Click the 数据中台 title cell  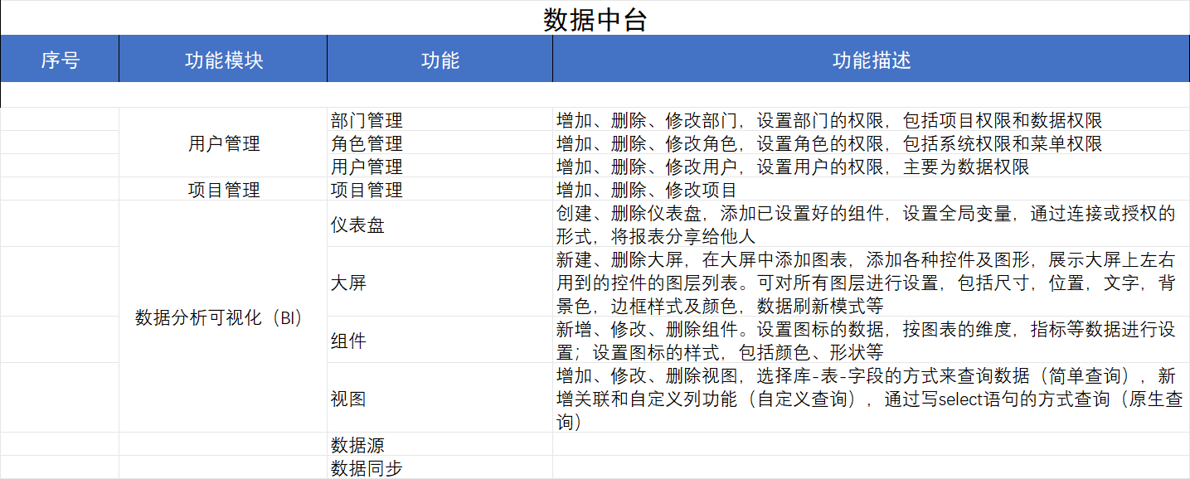[x=595, y=18]
